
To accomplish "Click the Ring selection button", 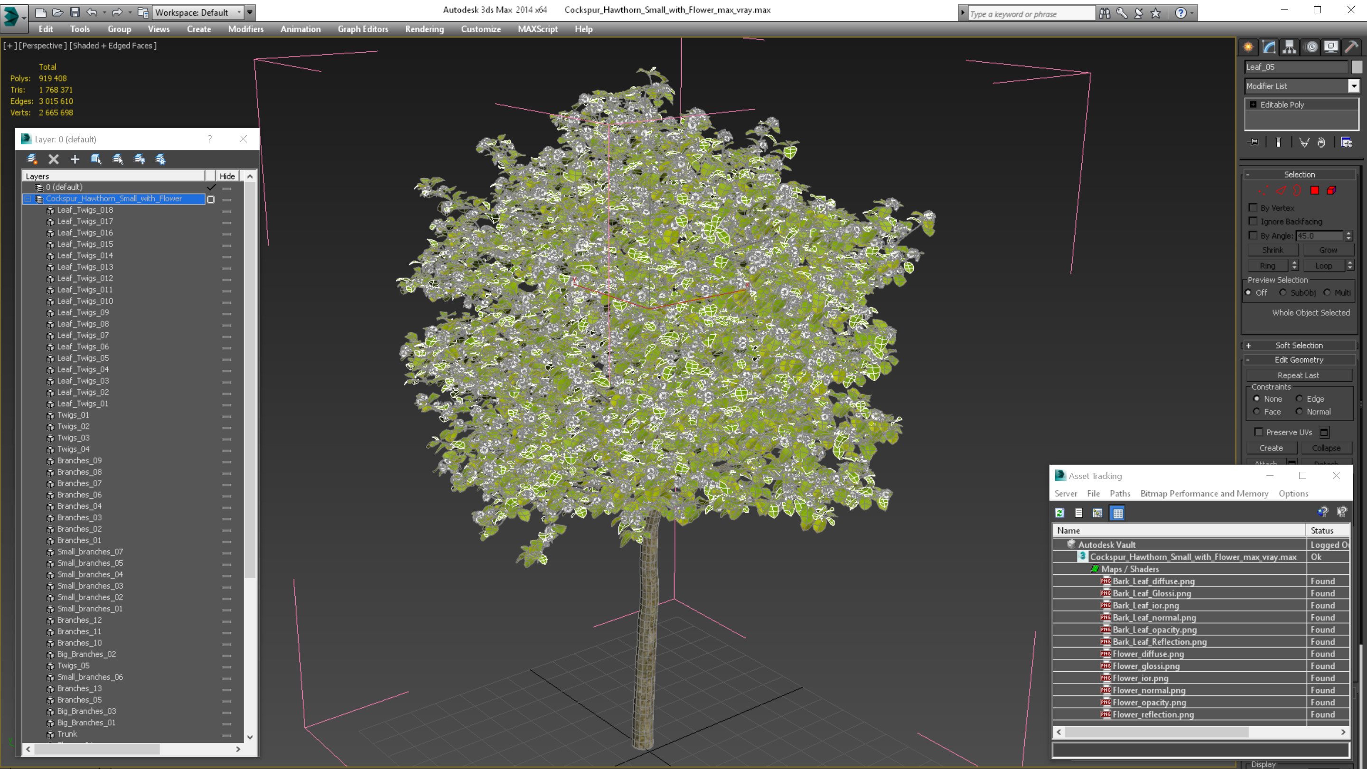I will point(1268,265).
